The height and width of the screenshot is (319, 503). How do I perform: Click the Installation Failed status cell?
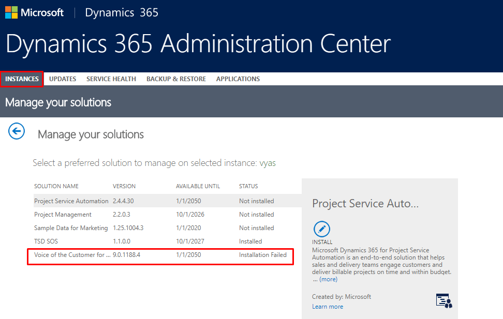(263, 255)
